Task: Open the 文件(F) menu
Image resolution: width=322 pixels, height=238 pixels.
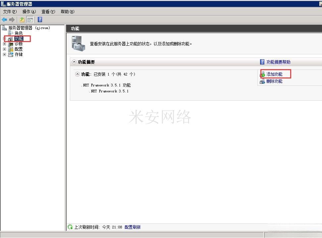Action: [10, 12]
